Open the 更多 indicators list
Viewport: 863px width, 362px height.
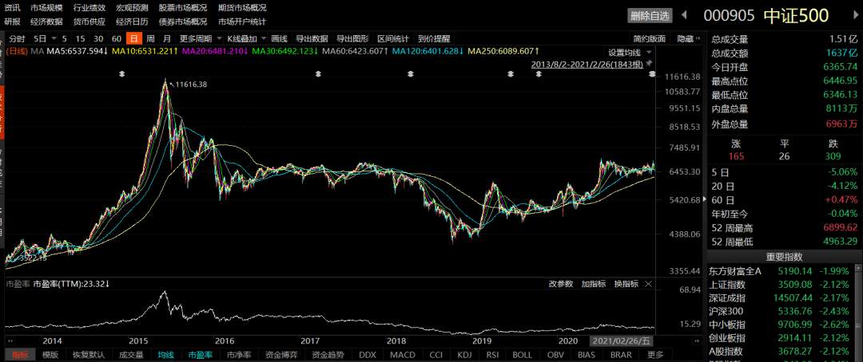click(655, 355)
